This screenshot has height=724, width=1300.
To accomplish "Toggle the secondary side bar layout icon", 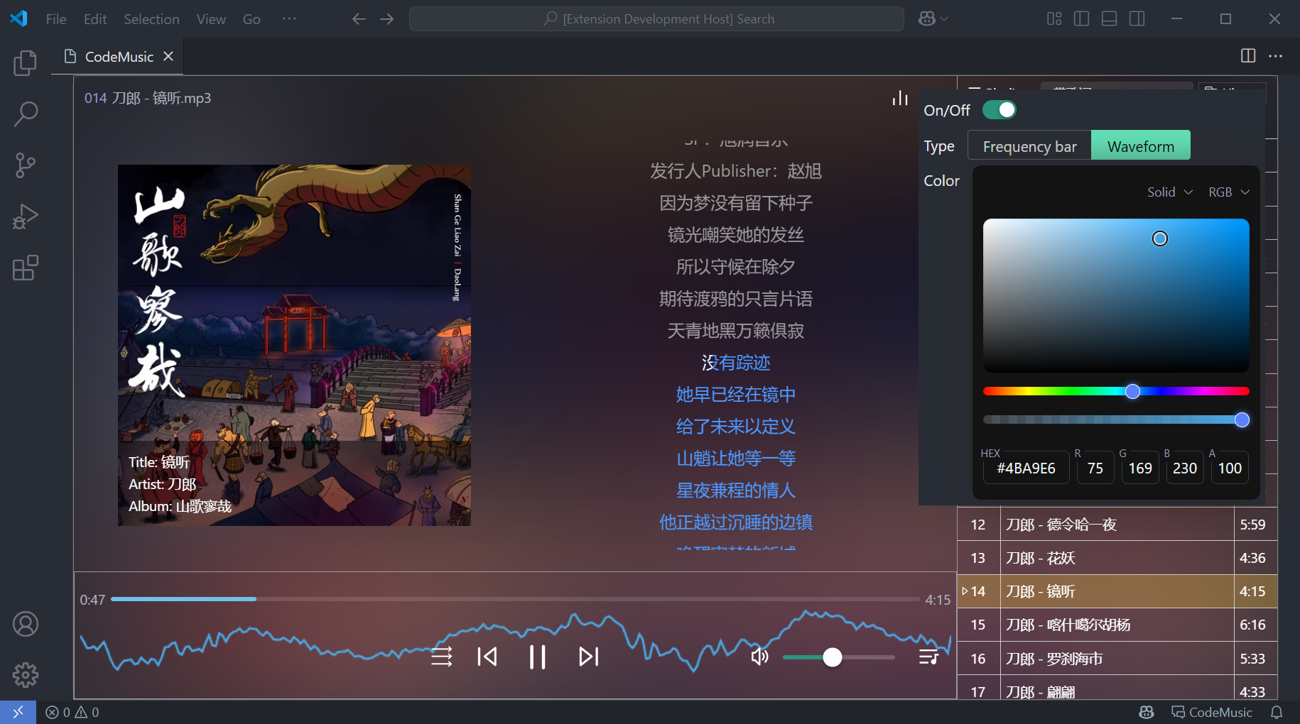I will point(1137,19).
